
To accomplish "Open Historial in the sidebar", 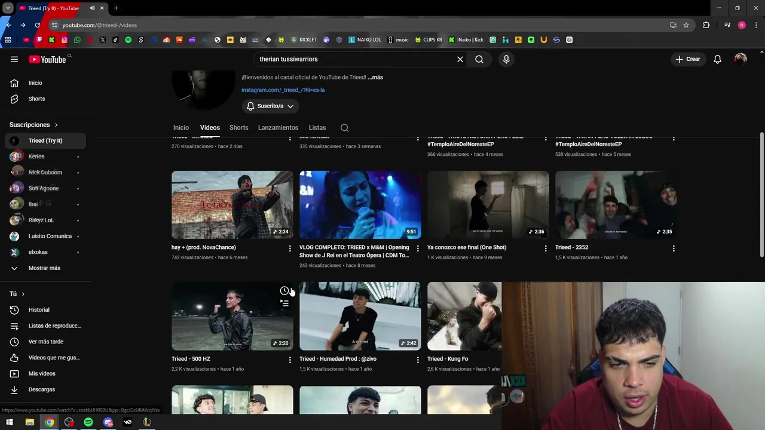I will (46, 310).
